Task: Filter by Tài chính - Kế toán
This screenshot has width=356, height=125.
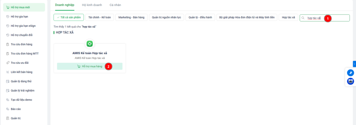Action: [100, 17]
